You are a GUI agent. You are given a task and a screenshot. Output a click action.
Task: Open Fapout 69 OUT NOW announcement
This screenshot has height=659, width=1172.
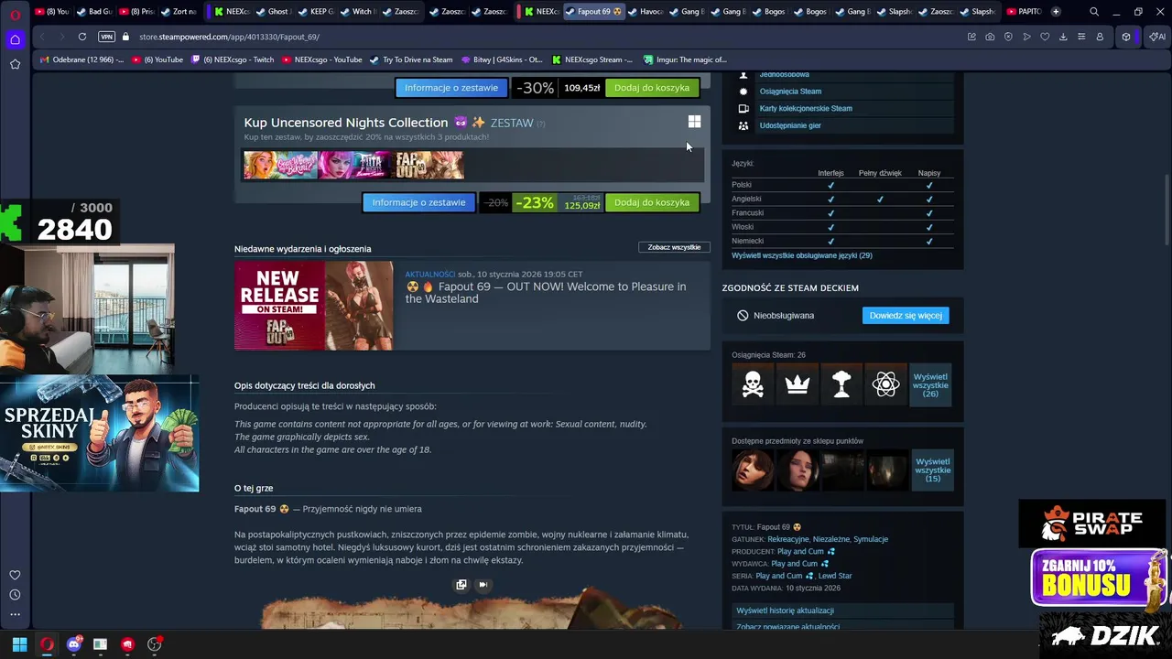(546, 293)
